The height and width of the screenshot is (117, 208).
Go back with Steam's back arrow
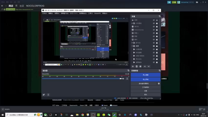point(2,6)
